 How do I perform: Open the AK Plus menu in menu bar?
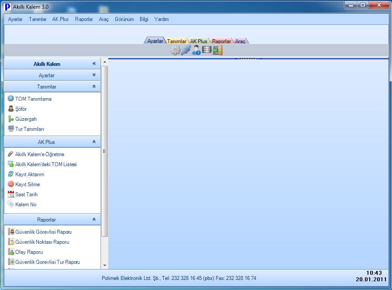[x=60, y=19]
